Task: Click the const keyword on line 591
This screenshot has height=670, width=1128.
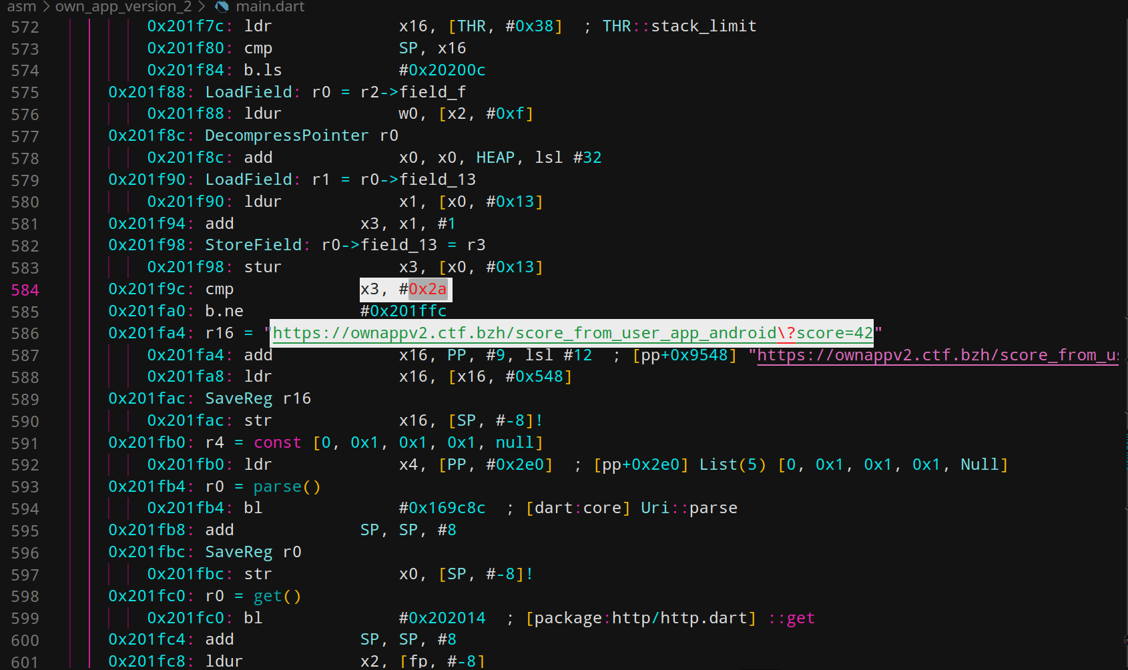Action: 277,442
